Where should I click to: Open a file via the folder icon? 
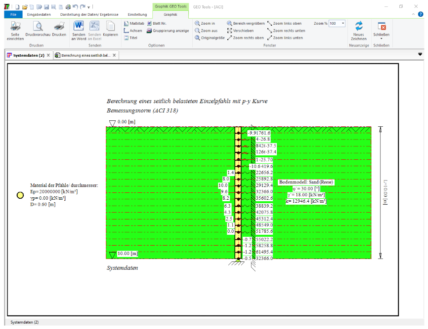tap(25, 7)
